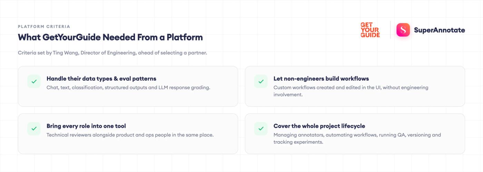Click the Managing annotators description text
The height and width of the screenshot is (172, 483).
pos(357,138)
